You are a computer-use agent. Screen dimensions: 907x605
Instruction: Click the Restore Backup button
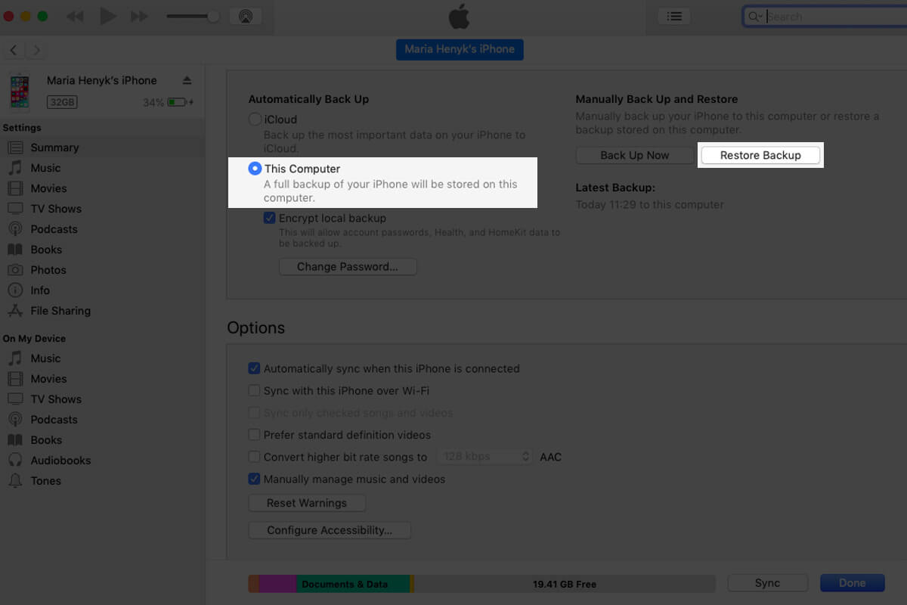click(x=760, y=155)
